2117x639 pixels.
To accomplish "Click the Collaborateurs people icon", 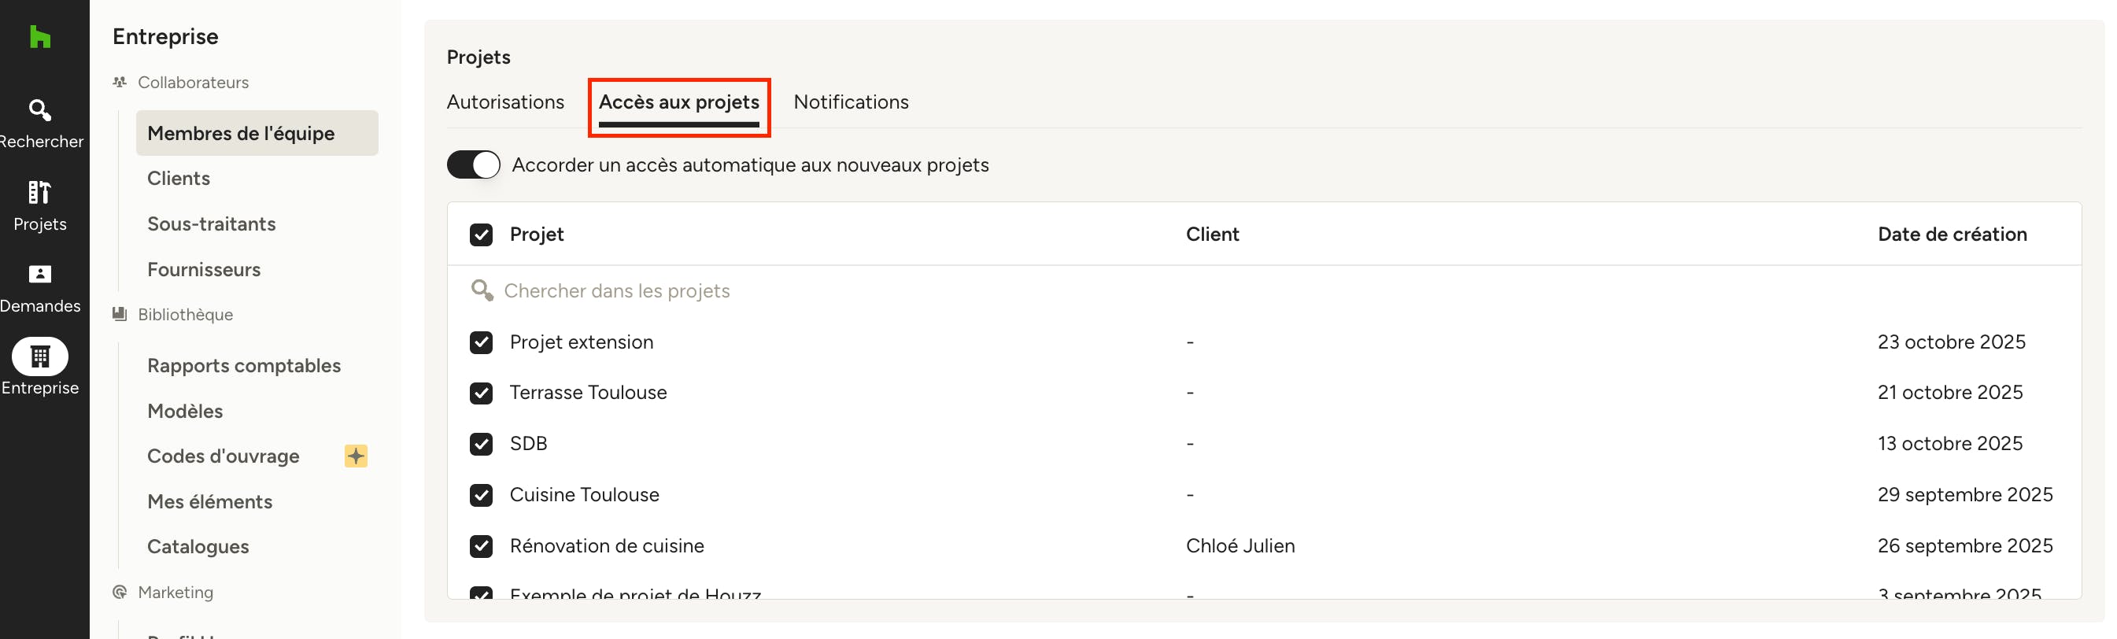I will [x=120, y=82].
